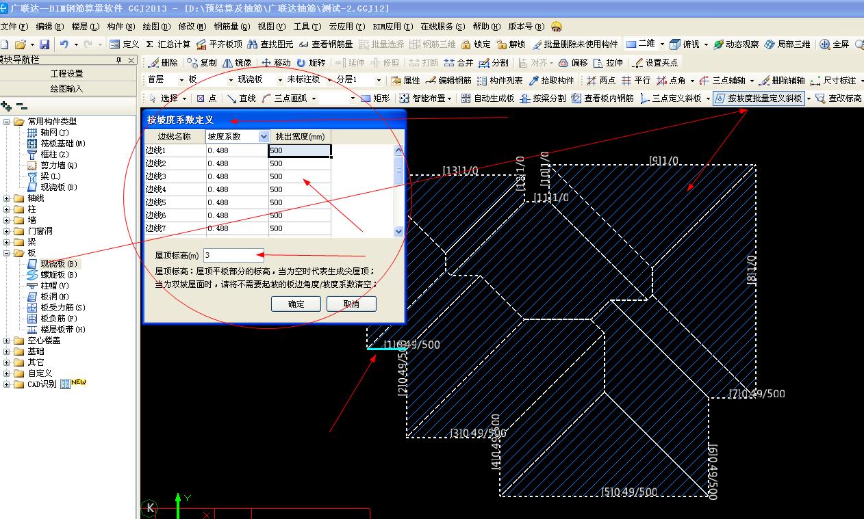Click the 屋顶标高 input field
The width and height of the screenshot is (864, 519).
[233, 255]
